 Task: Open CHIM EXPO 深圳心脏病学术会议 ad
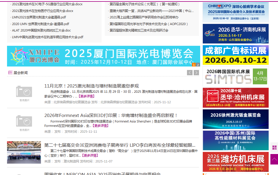click(236, 12)
